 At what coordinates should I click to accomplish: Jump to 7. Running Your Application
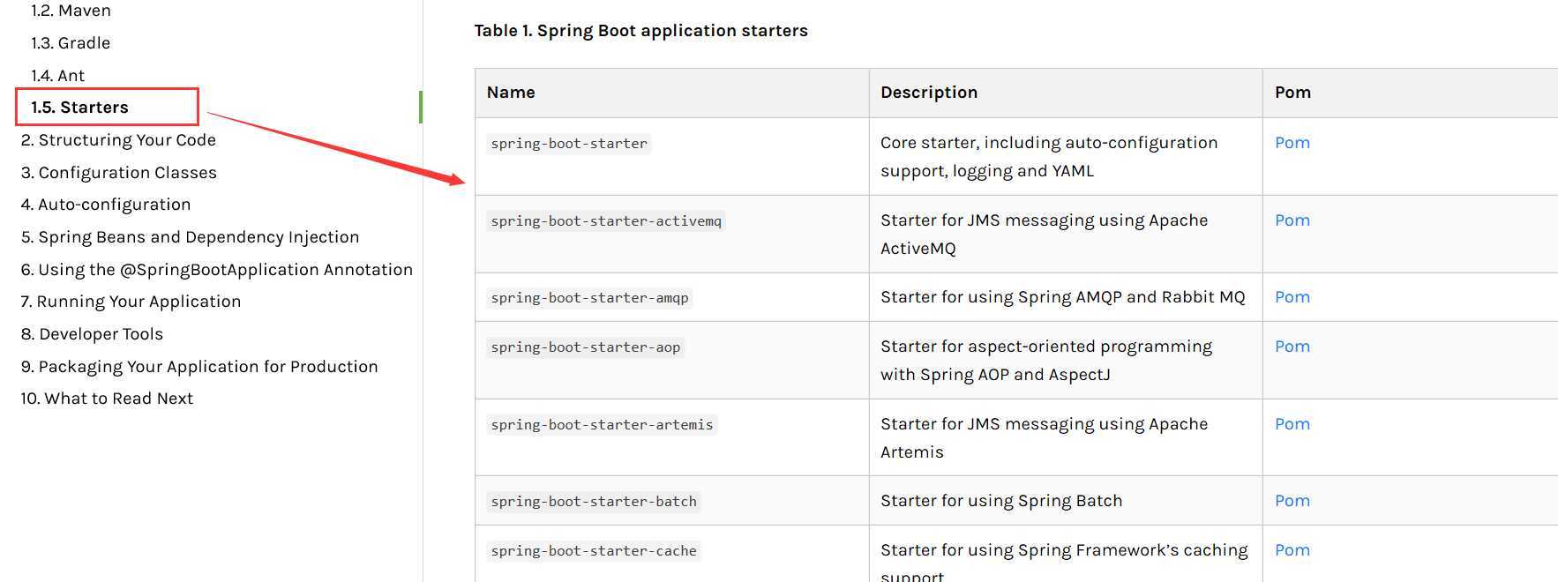pyautogui.click(x=131, y=302)
